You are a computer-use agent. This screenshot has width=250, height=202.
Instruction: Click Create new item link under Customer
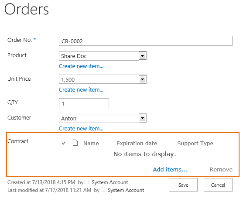click(81, 129)
